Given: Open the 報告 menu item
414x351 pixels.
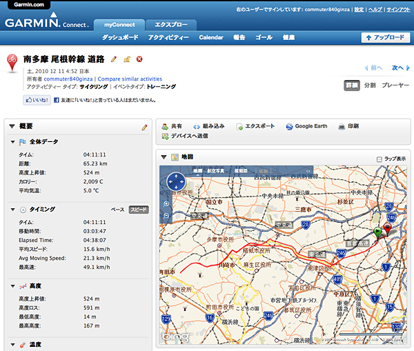Looking at the screenshot, I should click(x=239, y=37).
